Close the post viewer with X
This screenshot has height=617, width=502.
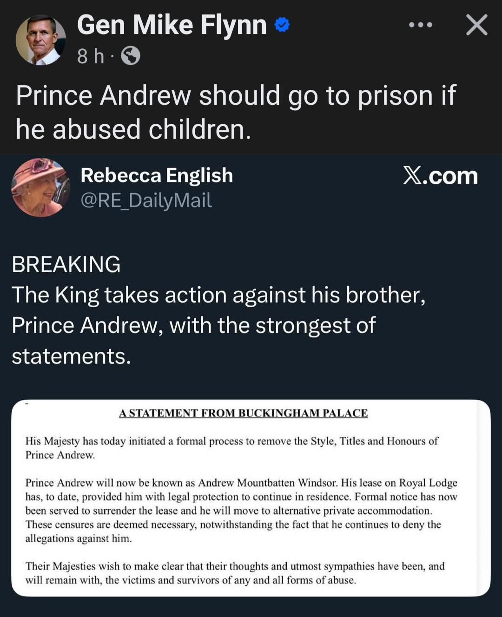[476, 25]
